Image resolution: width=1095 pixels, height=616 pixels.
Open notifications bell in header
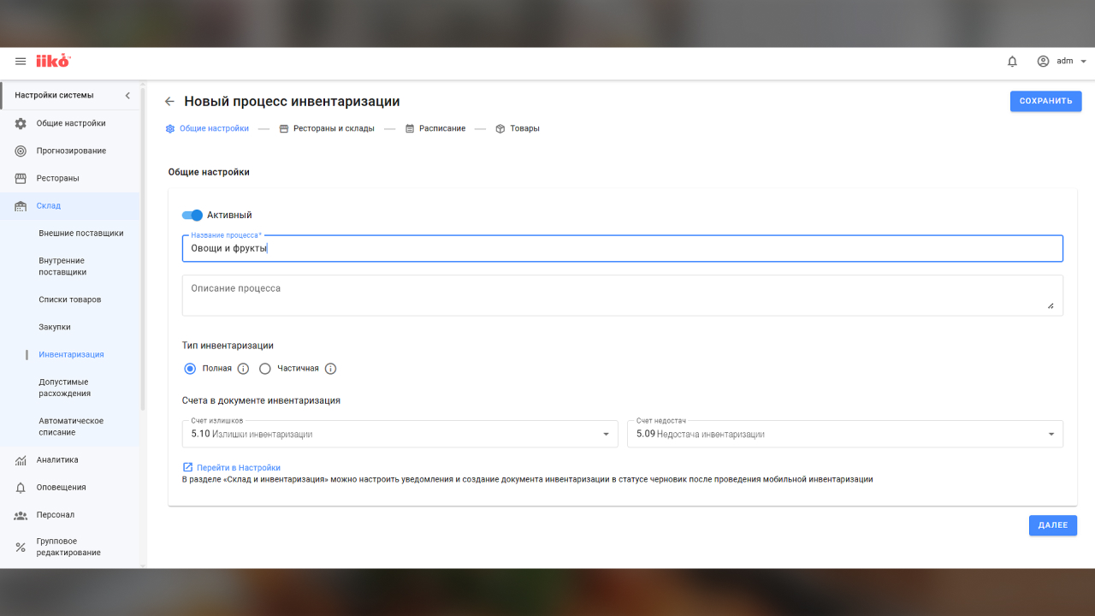point(1012,62)
